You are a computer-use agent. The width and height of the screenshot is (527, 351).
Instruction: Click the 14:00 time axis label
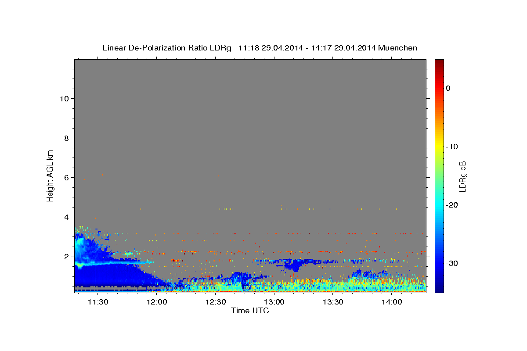392,302
